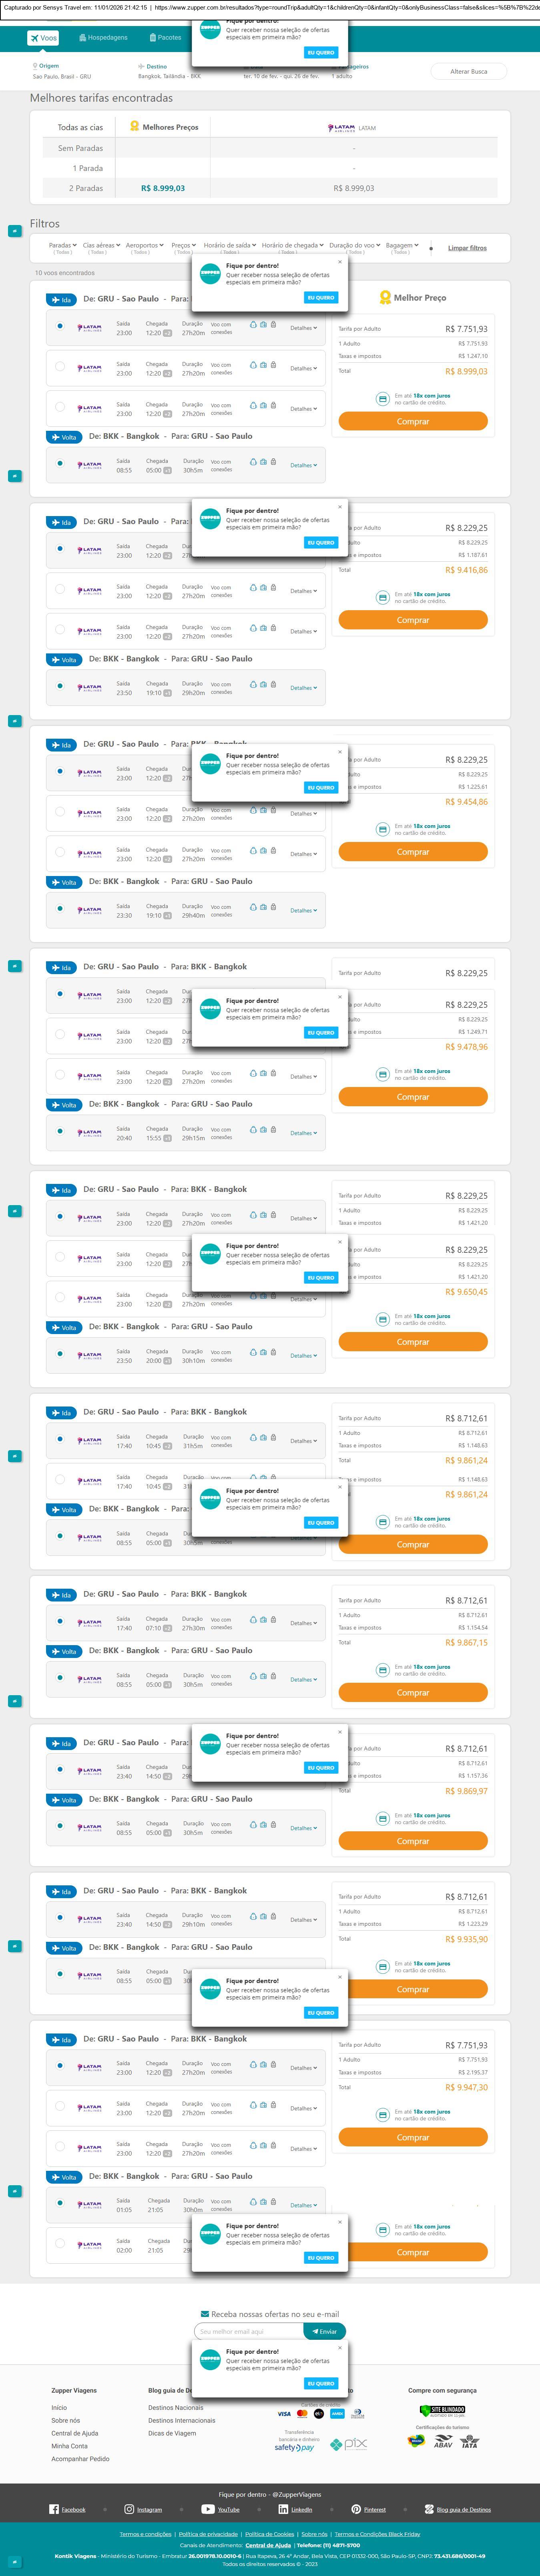540x2576 pixels.
Task: Click the Limpar filtros link
Action: [x=467, y=248]
